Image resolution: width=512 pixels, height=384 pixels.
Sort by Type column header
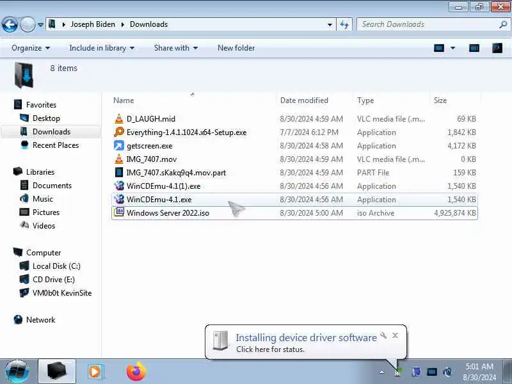pos(365,100)
